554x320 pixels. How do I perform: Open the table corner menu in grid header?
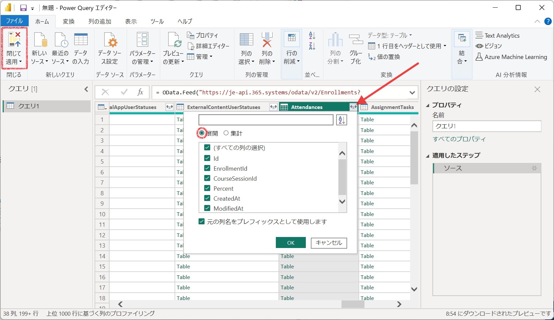coord(102,107)
